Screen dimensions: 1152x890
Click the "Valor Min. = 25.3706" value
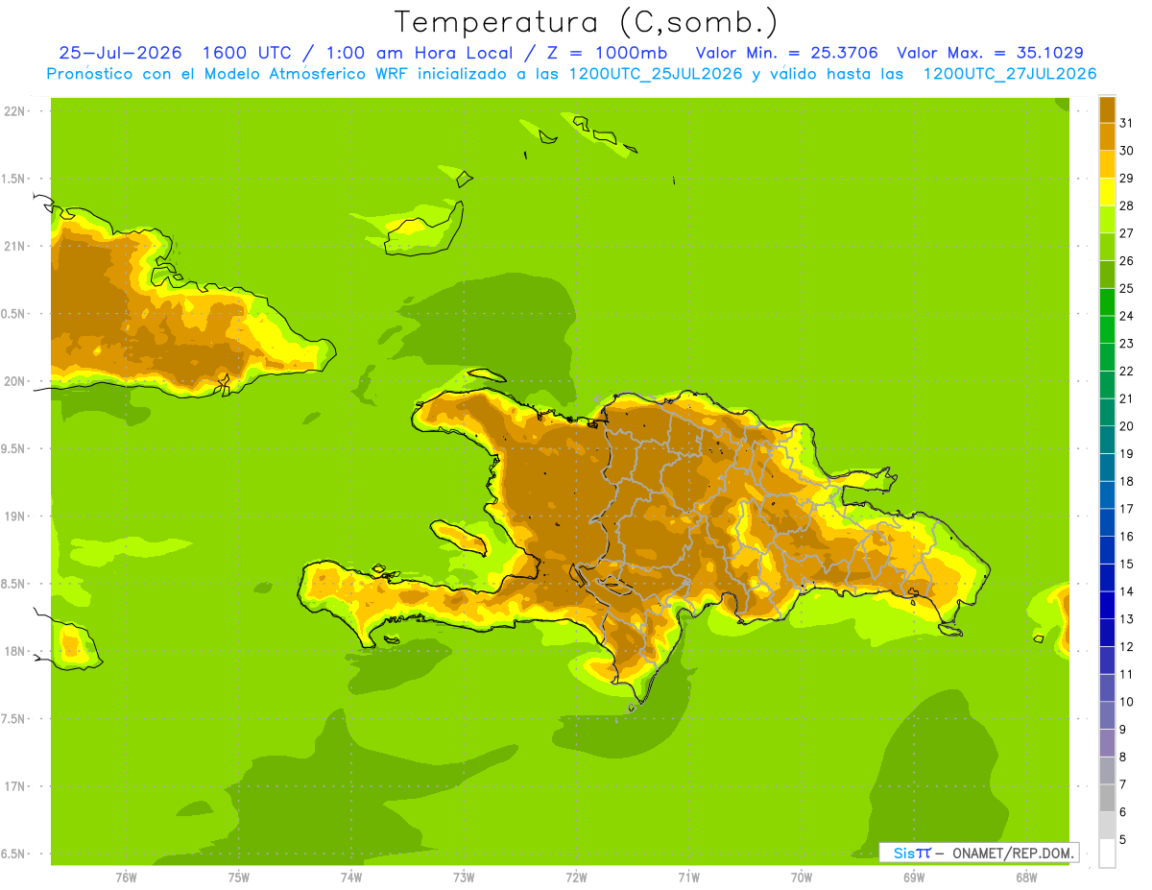click(x=786, y=53)
